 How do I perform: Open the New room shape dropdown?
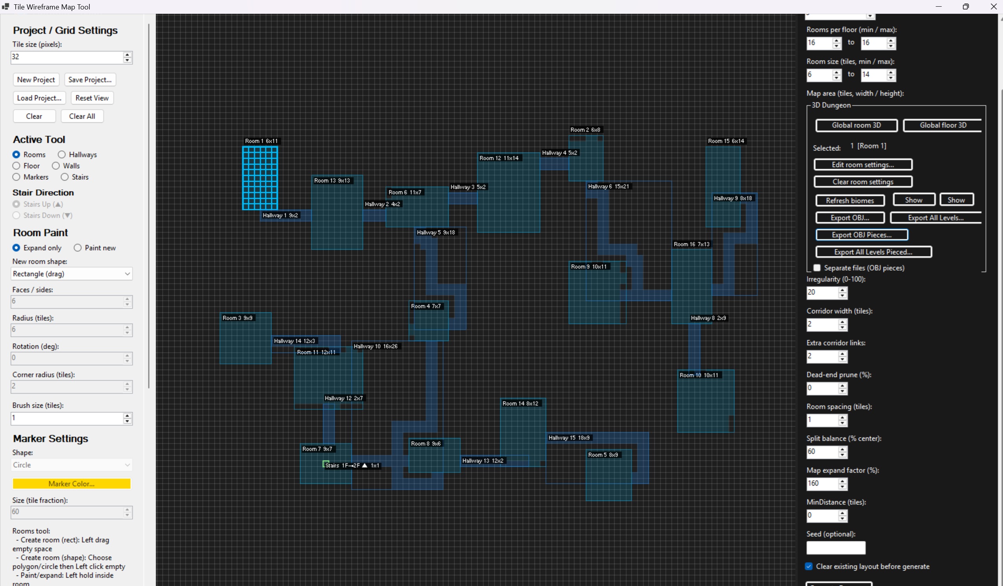[x=71, y=273]
